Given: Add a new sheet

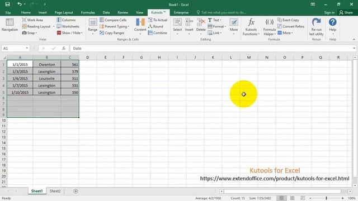Looking at the screenshot, I should pos(76,191).
